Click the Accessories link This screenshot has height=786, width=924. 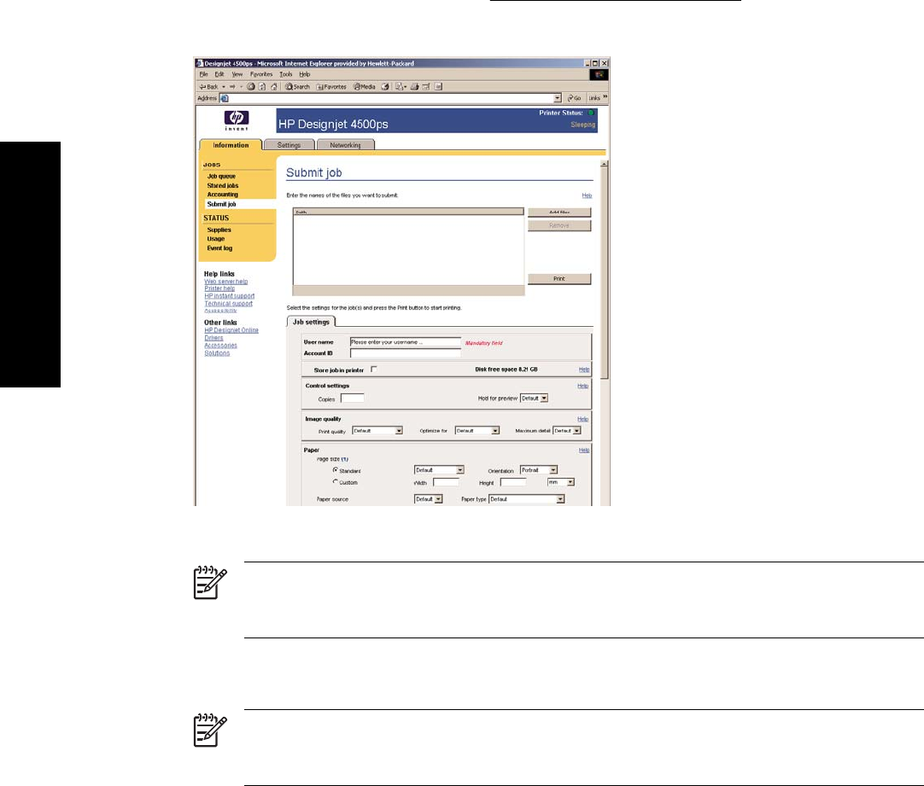click(x=220, y=346)
